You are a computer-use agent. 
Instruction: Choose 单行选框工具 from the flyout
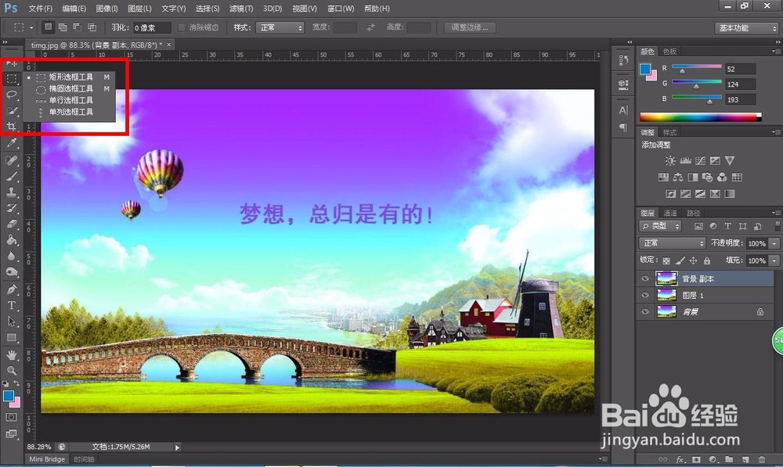tap(70, 100)
